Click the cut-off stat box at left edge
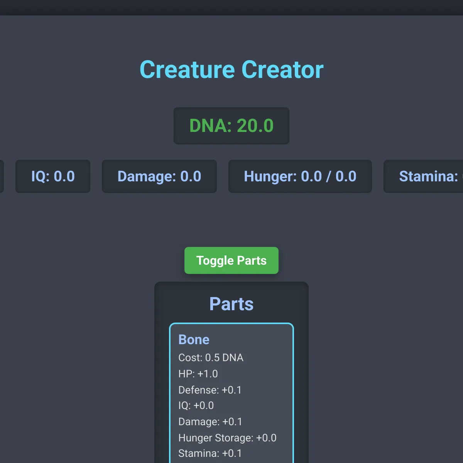Image resolution: width=463 pixels, height=463 pixels. (x=1, y=176)
